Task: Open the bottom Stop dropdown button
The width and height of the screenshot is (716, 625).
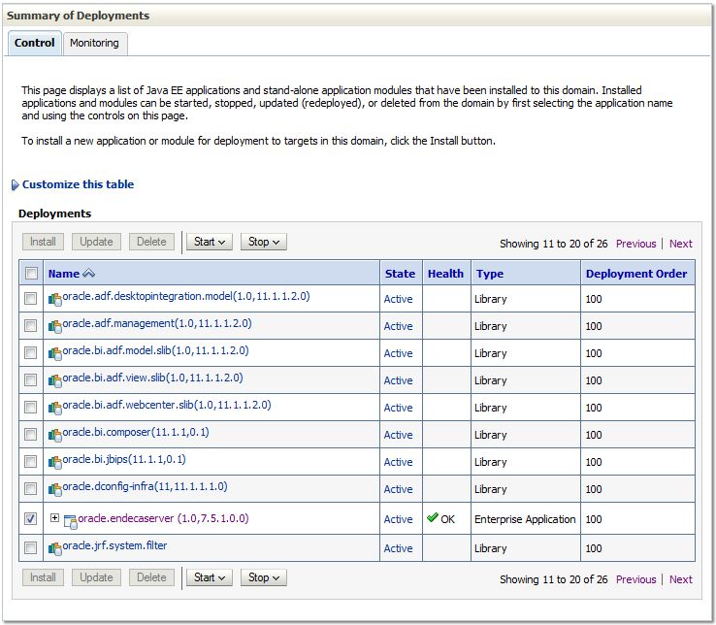Action: click(264, 577)
